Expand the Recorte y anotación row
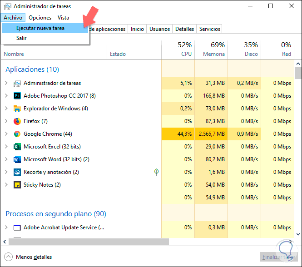302x267 pixels. (6, 172)
